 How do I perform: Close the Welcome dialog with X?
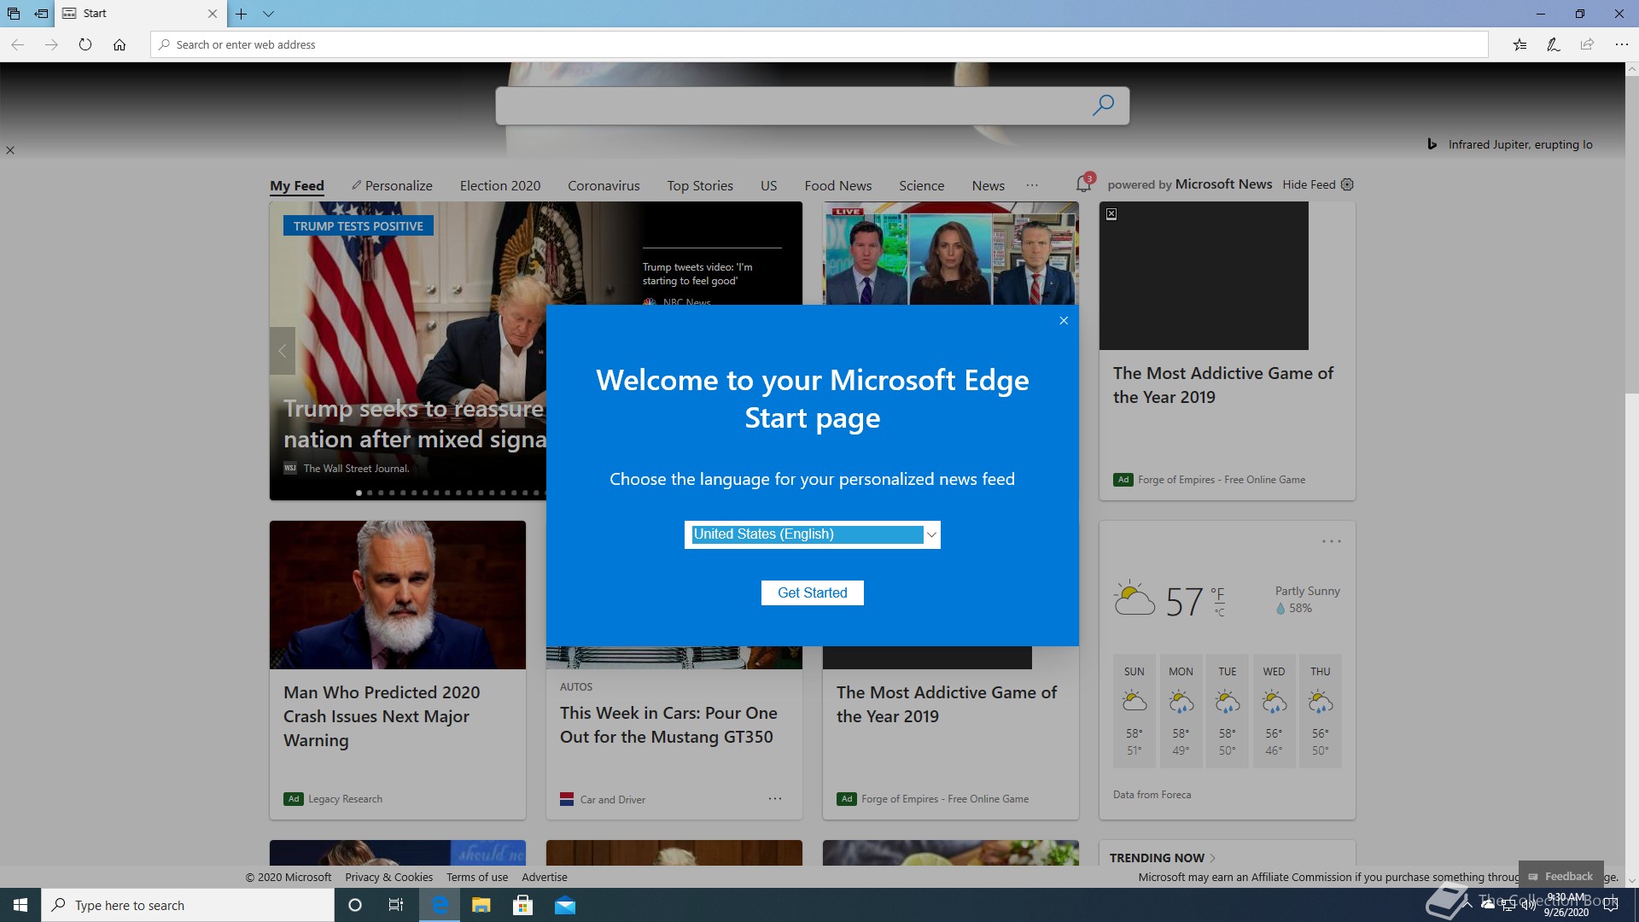pos(1064,320)
